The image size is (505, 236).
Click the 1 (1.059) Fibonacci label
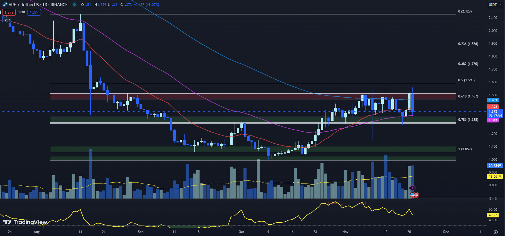tap(465, 149)
